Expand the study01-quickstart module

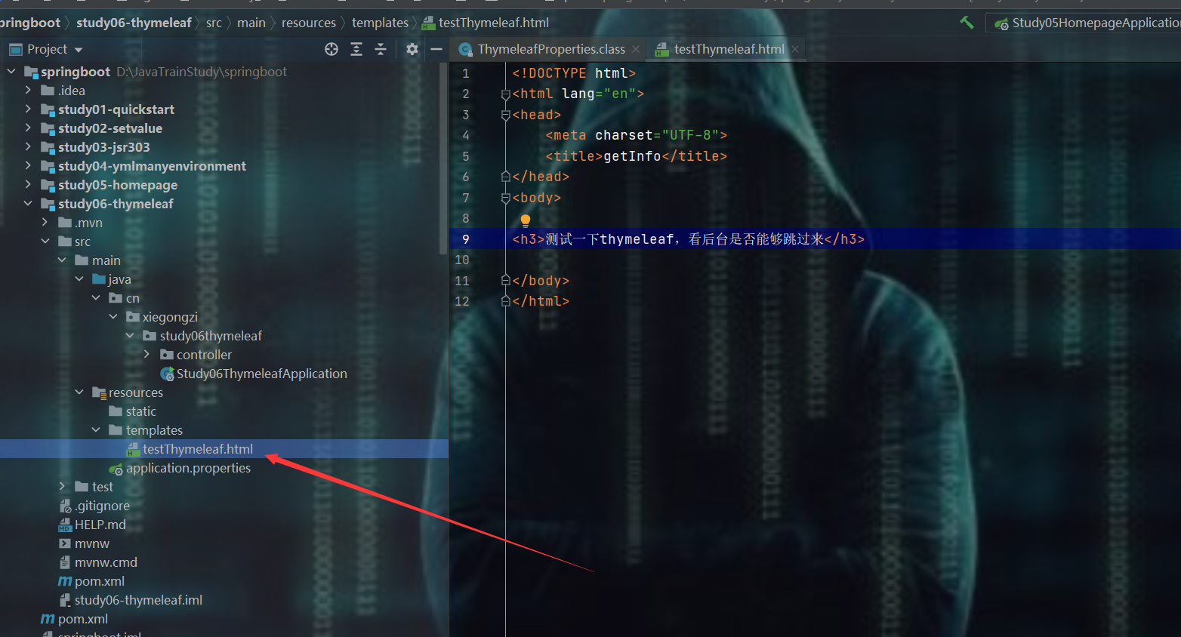tap(28, 109)
